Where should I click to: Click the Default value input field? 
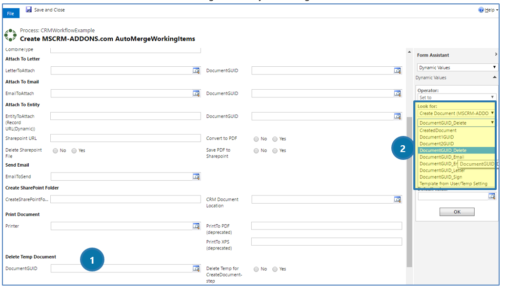453,196
